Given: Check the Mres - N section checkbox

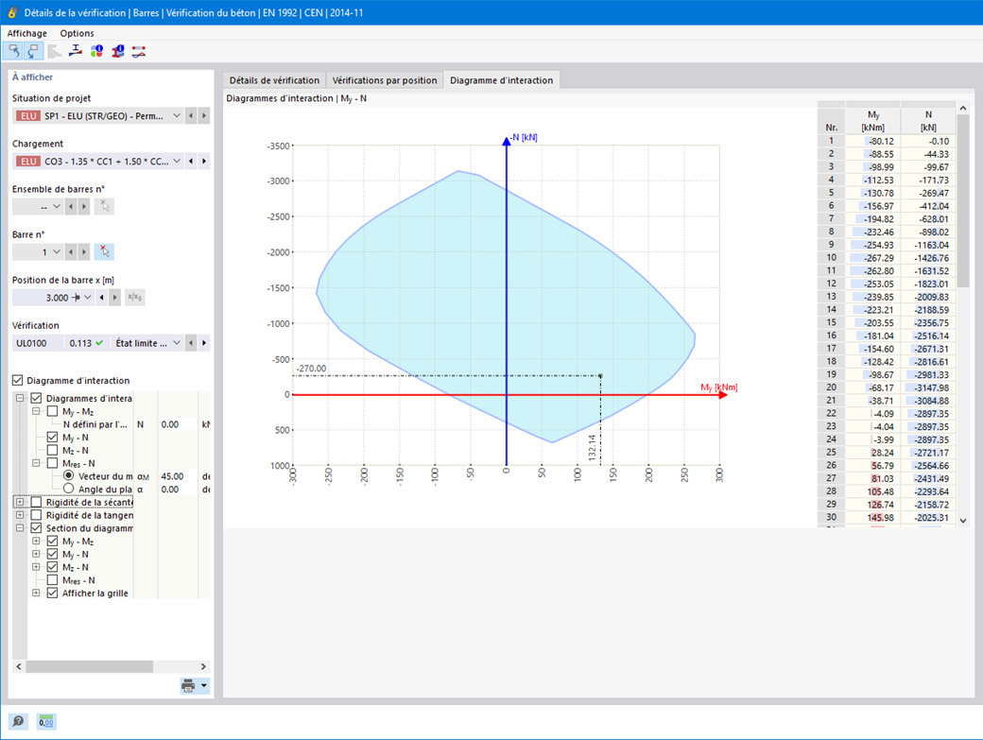Looking at the screenshot, I should tap(54, 578).
